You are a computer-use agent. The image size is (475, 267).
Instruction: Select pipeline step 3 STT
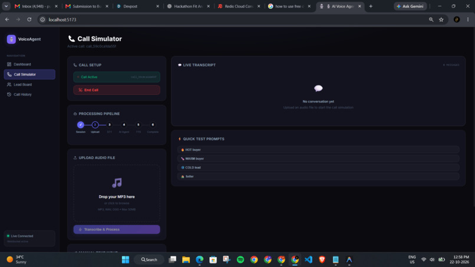110,124
